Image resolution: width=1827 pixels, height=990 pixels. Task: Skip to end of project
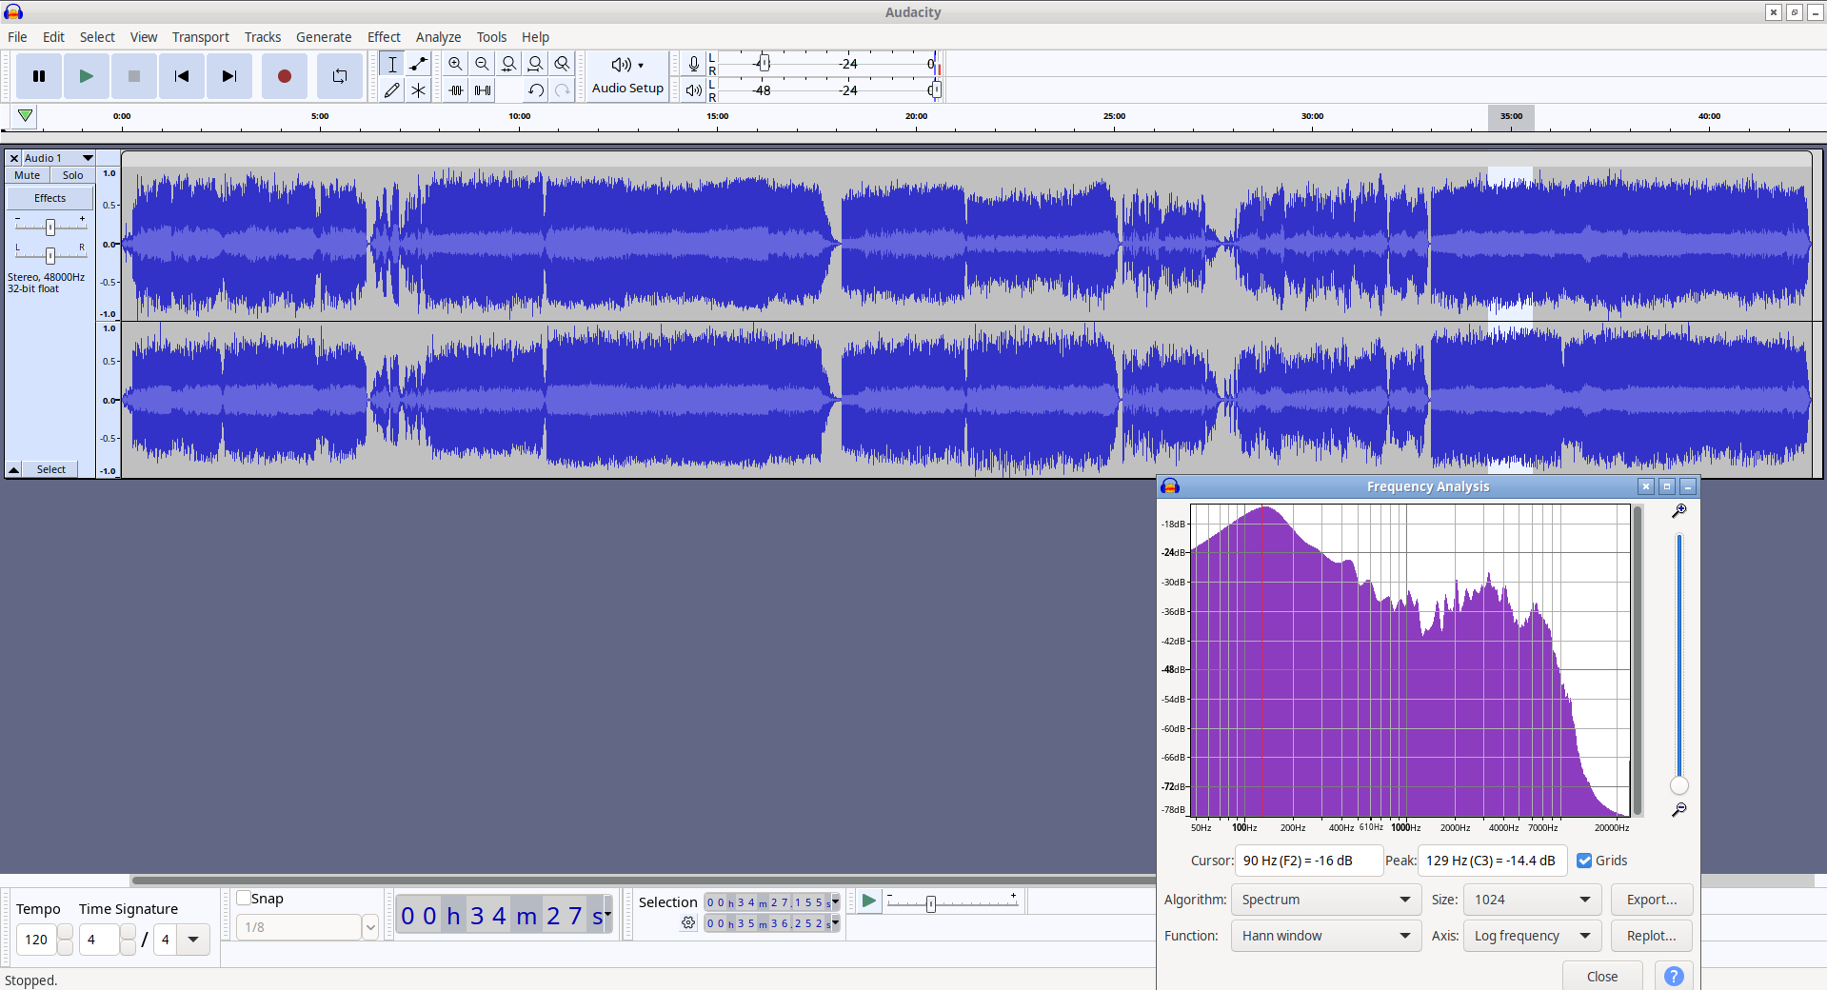(x=229, y=76)
